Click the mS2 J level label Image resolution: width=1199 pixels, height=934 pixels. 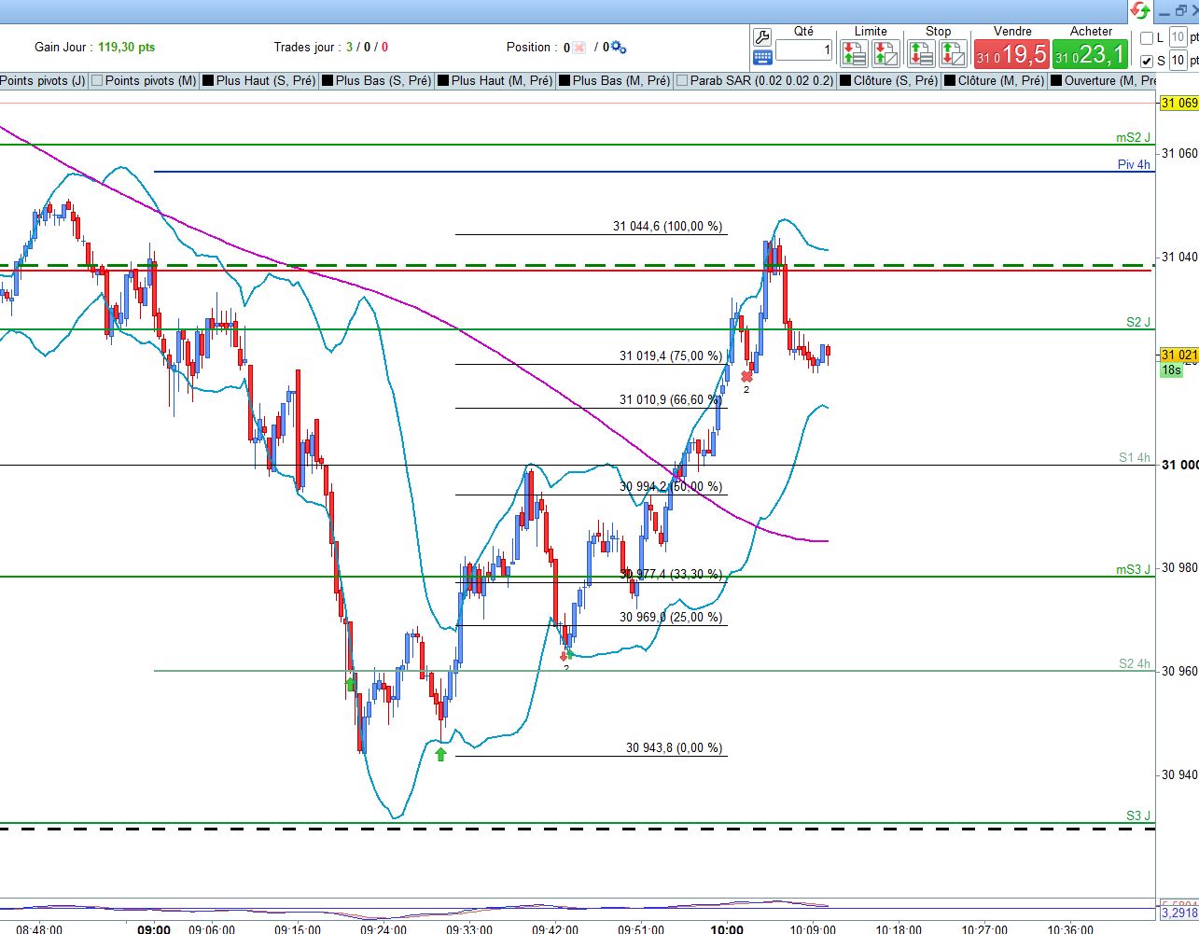click(1133, 137)
